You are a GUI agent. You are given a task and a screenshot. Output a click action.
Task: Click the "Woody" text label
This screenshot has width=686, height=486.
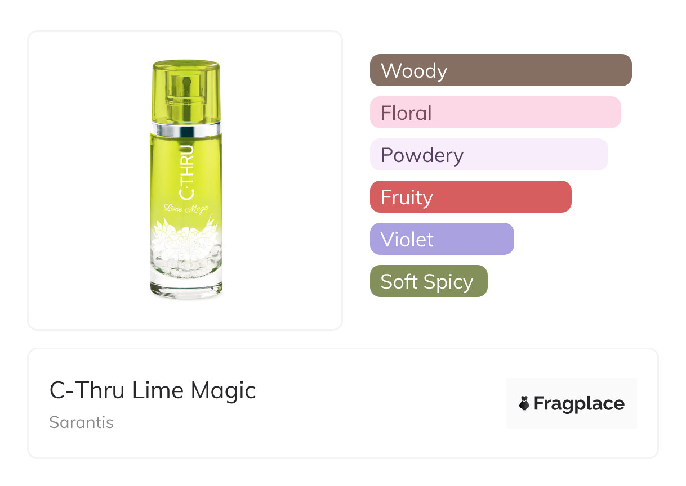click(x=414, y=70)
